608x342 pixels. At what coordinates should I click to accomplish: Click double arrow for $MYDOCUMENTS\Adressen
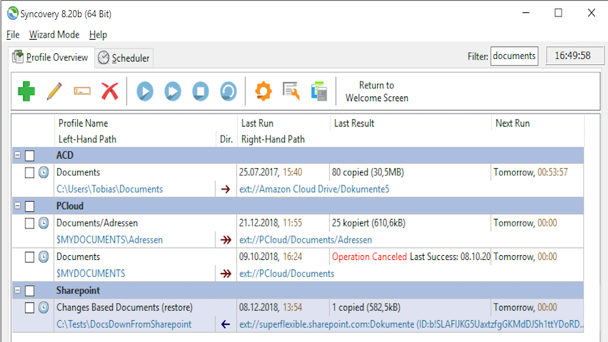click(x=225, y=240)
